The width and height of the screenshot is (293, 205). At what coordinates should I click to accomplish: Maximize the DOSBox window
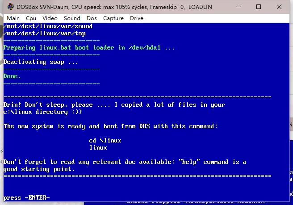click(259, 7)
